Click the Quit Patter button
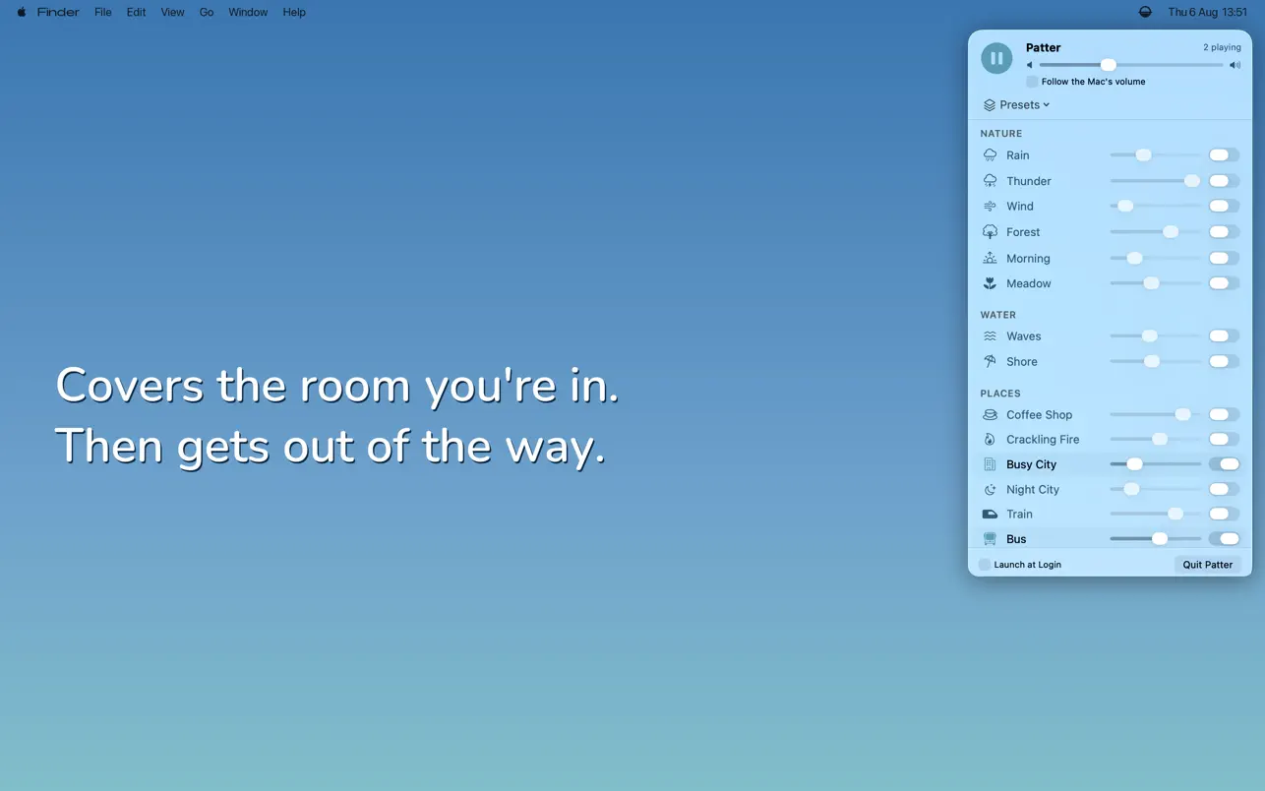The image size is (1265, 791). (1208, 565)
